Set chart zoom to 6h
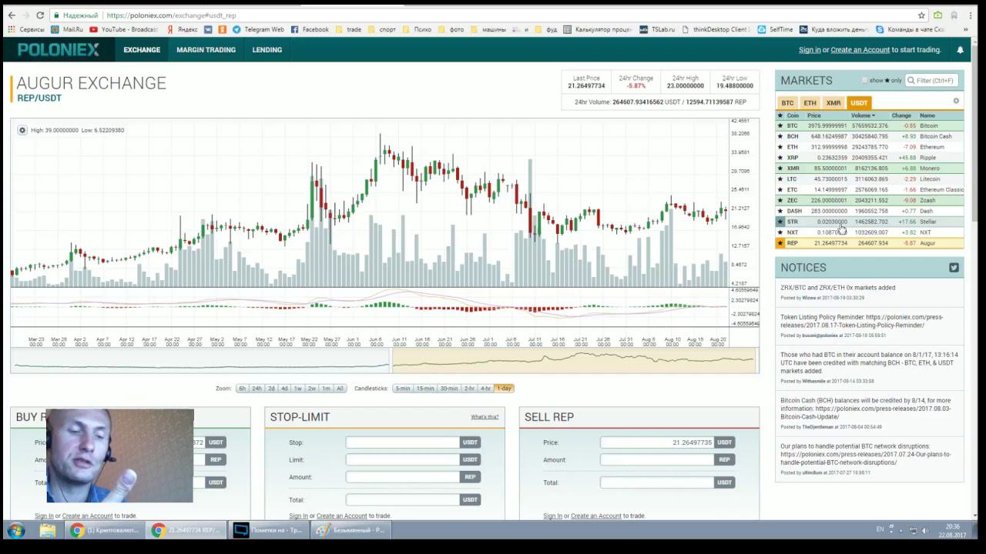The height and width of the screenshot is (554, 986). click(242, 389)
